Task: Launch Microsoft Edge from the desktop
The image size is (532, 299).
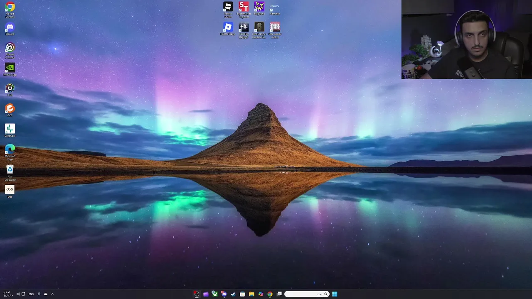Action: pyautogui.click(x=10, y=152)
